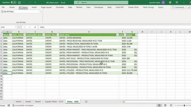
Task: Open the short_desc filter dropdown
Action: [x=117, y=35]
